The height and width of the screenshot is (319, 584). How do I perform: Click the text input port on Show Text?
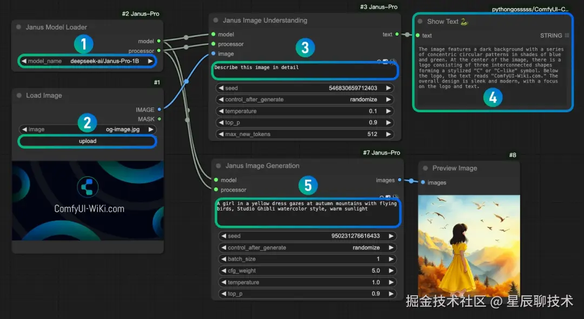click(x=418, y=35)
